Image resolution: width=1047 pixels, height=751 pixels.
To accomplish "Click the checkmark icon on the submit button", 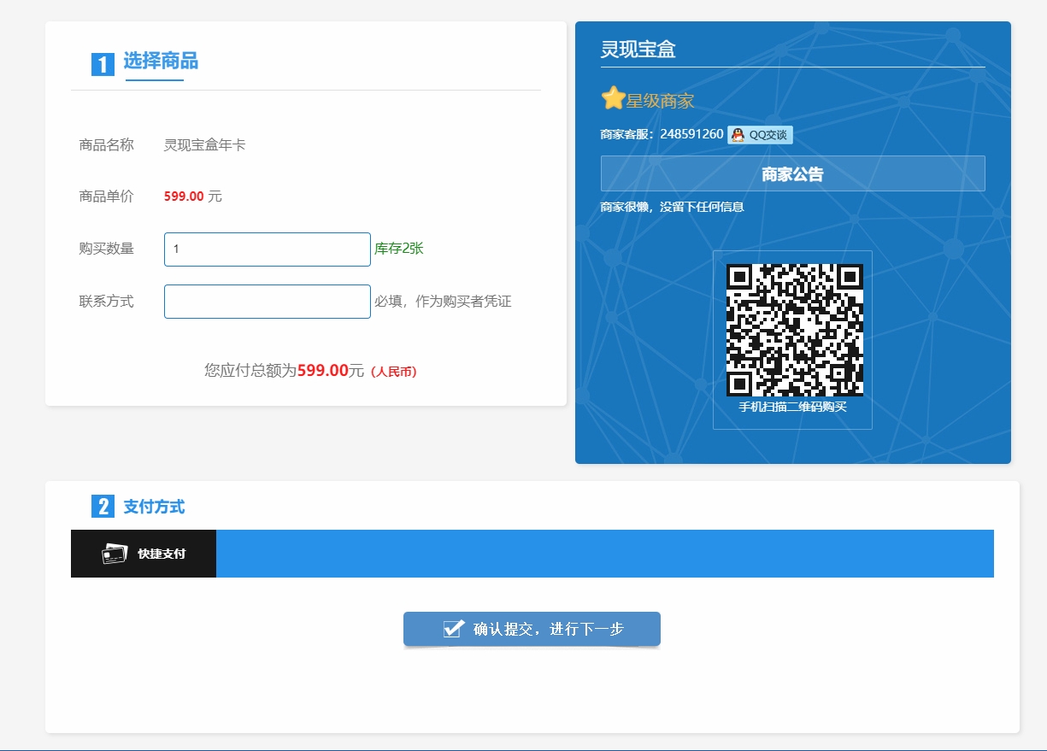I will coord(454,629).
